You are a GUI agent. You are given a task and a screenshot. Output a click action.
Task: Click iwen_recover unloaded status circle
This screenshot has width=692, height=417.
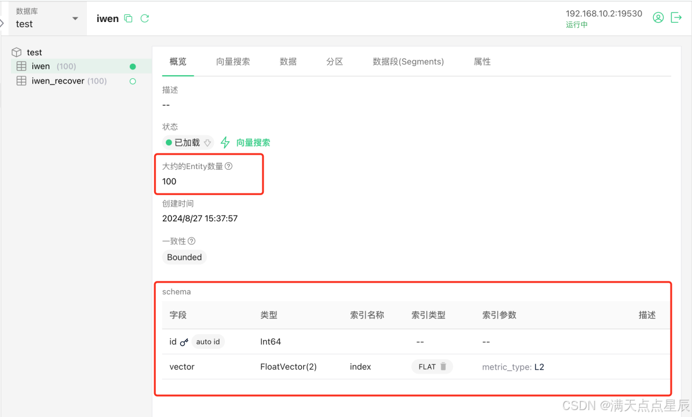[132, 81]
